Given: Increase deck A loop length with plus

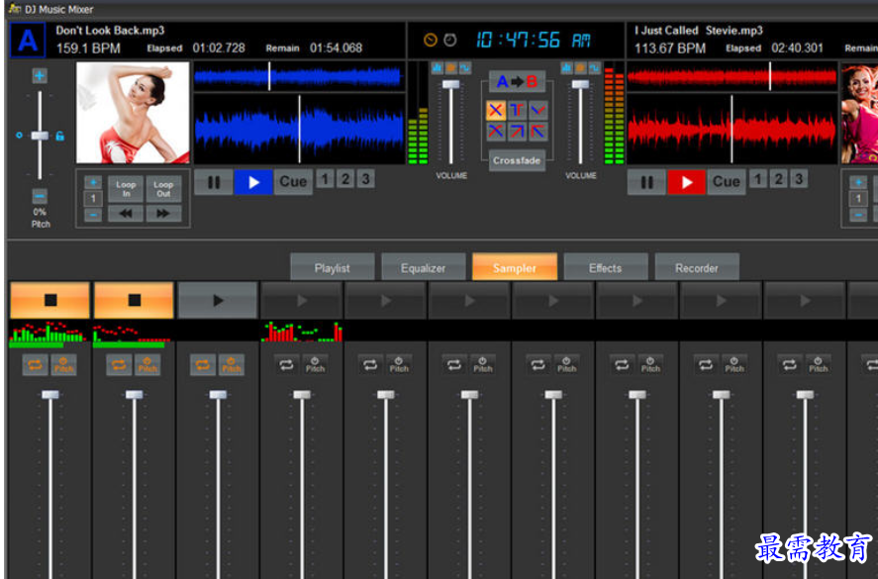Looking at the screenshot, I should click(93, 182).
